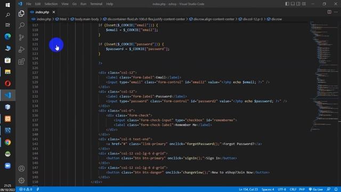Image resolution: width=341 pixels, height=192 pixels.
Task: Open the Run and Debug view
Action: (21, 50)
